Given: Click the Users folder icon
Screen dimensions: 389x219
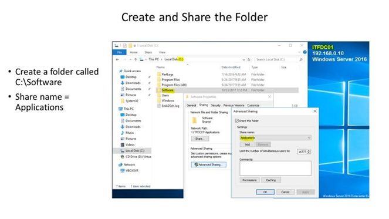Looking at the screenshot, I should (x=159, y=95).
